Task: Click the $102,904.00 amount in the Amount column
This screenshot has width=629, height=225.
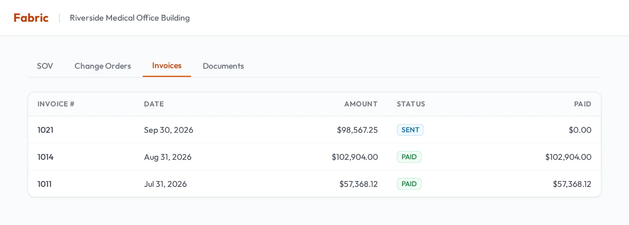Action: click(x=355, y=157)
